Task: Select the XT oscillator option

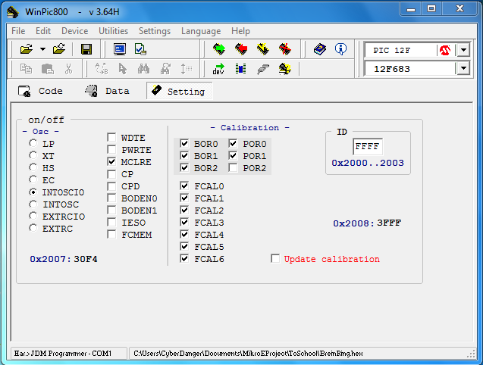Action: point(33,155)
